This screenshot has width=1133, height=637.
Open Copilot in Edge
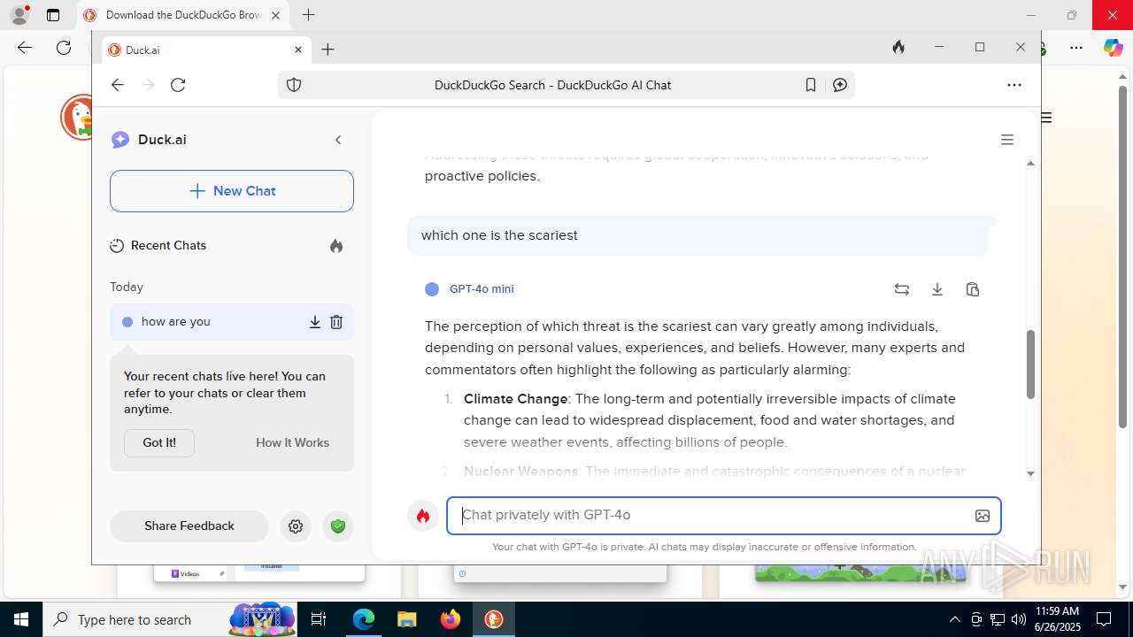1113,48
